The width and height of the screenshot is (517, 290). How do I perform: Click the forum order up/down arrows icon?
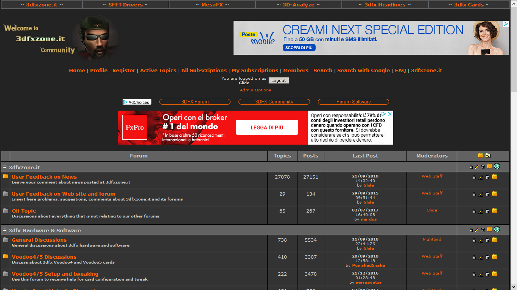tap(487, 156)
